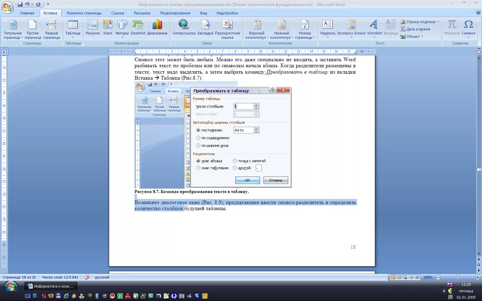Click Число слов word count in status bar
The width and height of the screenshot is (482, 301).
(x=60, y=277)
